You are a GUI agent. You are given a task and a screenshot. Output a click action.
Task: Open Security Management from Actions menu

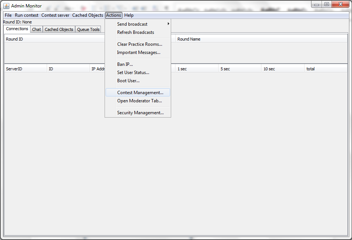[140, 113]
